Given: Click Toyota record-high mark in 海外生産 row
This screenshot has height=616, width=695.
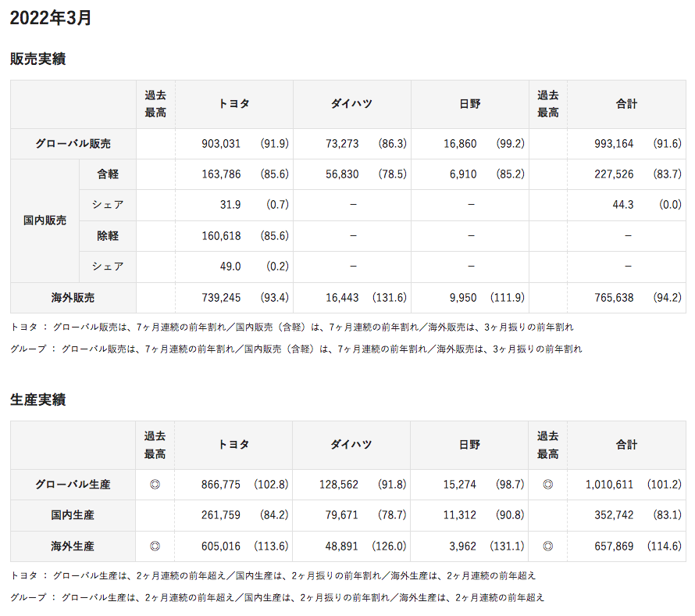Looking at the screenshot, I should coord(155,546).
